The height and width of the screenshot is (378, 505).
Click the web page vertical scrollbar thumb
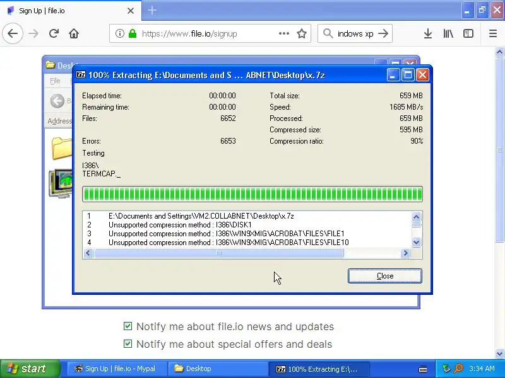(x=499, y=150)
